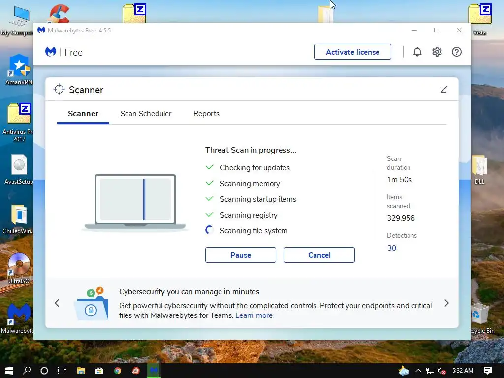This screenshot has width=504, height=378.
Task: Show next promotional banner
Action: click(446, 303)
